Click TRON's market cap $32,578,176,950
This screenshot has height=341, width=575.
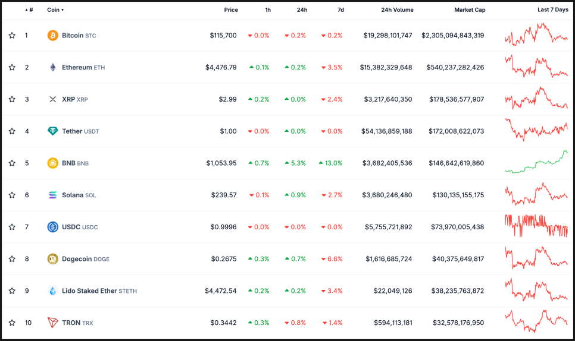click(458, 323)
